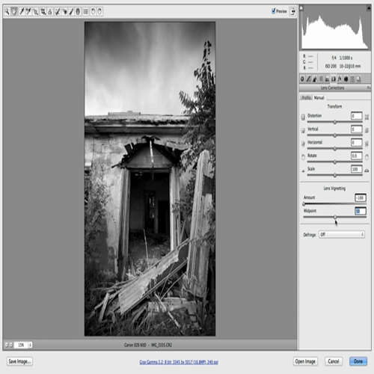Click the Distortion slider handle
Image resolution: width=374 pixels, height=374 pixels.
[335, 122]
